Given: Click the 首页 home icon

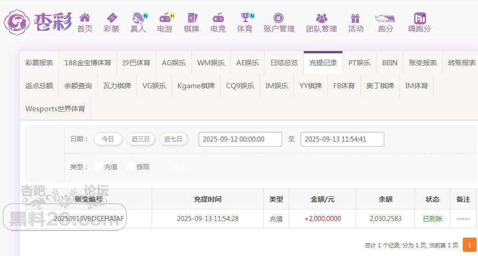Looking at the screenshot, I should click(85, 18).
